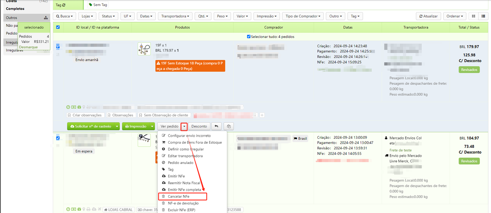The height and width of the screenshot is (213, 491).
Task: Open the Transportadora filter dropdown
Action: coord(175,16)
